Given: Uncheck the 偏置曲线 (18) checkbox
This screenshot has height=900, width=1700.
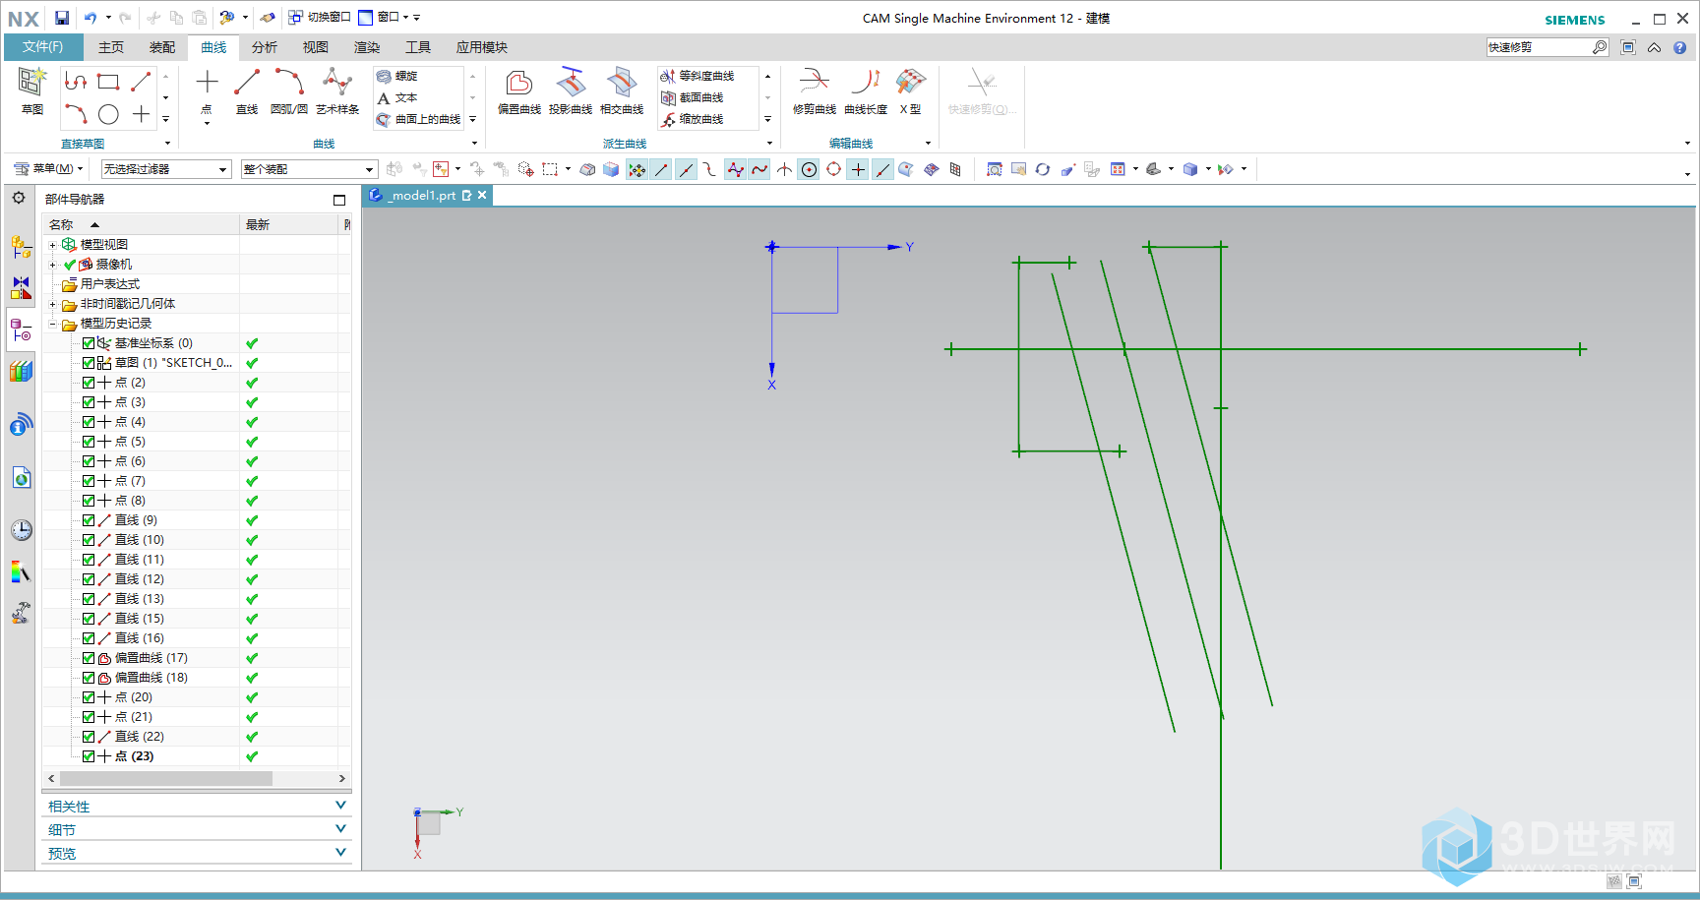Looking at the screenshot, I should pos(89,678).
